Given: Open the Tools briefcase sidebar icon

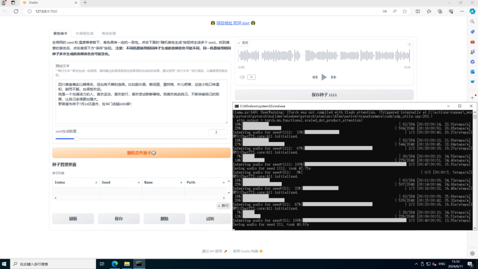Looking at the screenshot, I should [x=472, y=42].
